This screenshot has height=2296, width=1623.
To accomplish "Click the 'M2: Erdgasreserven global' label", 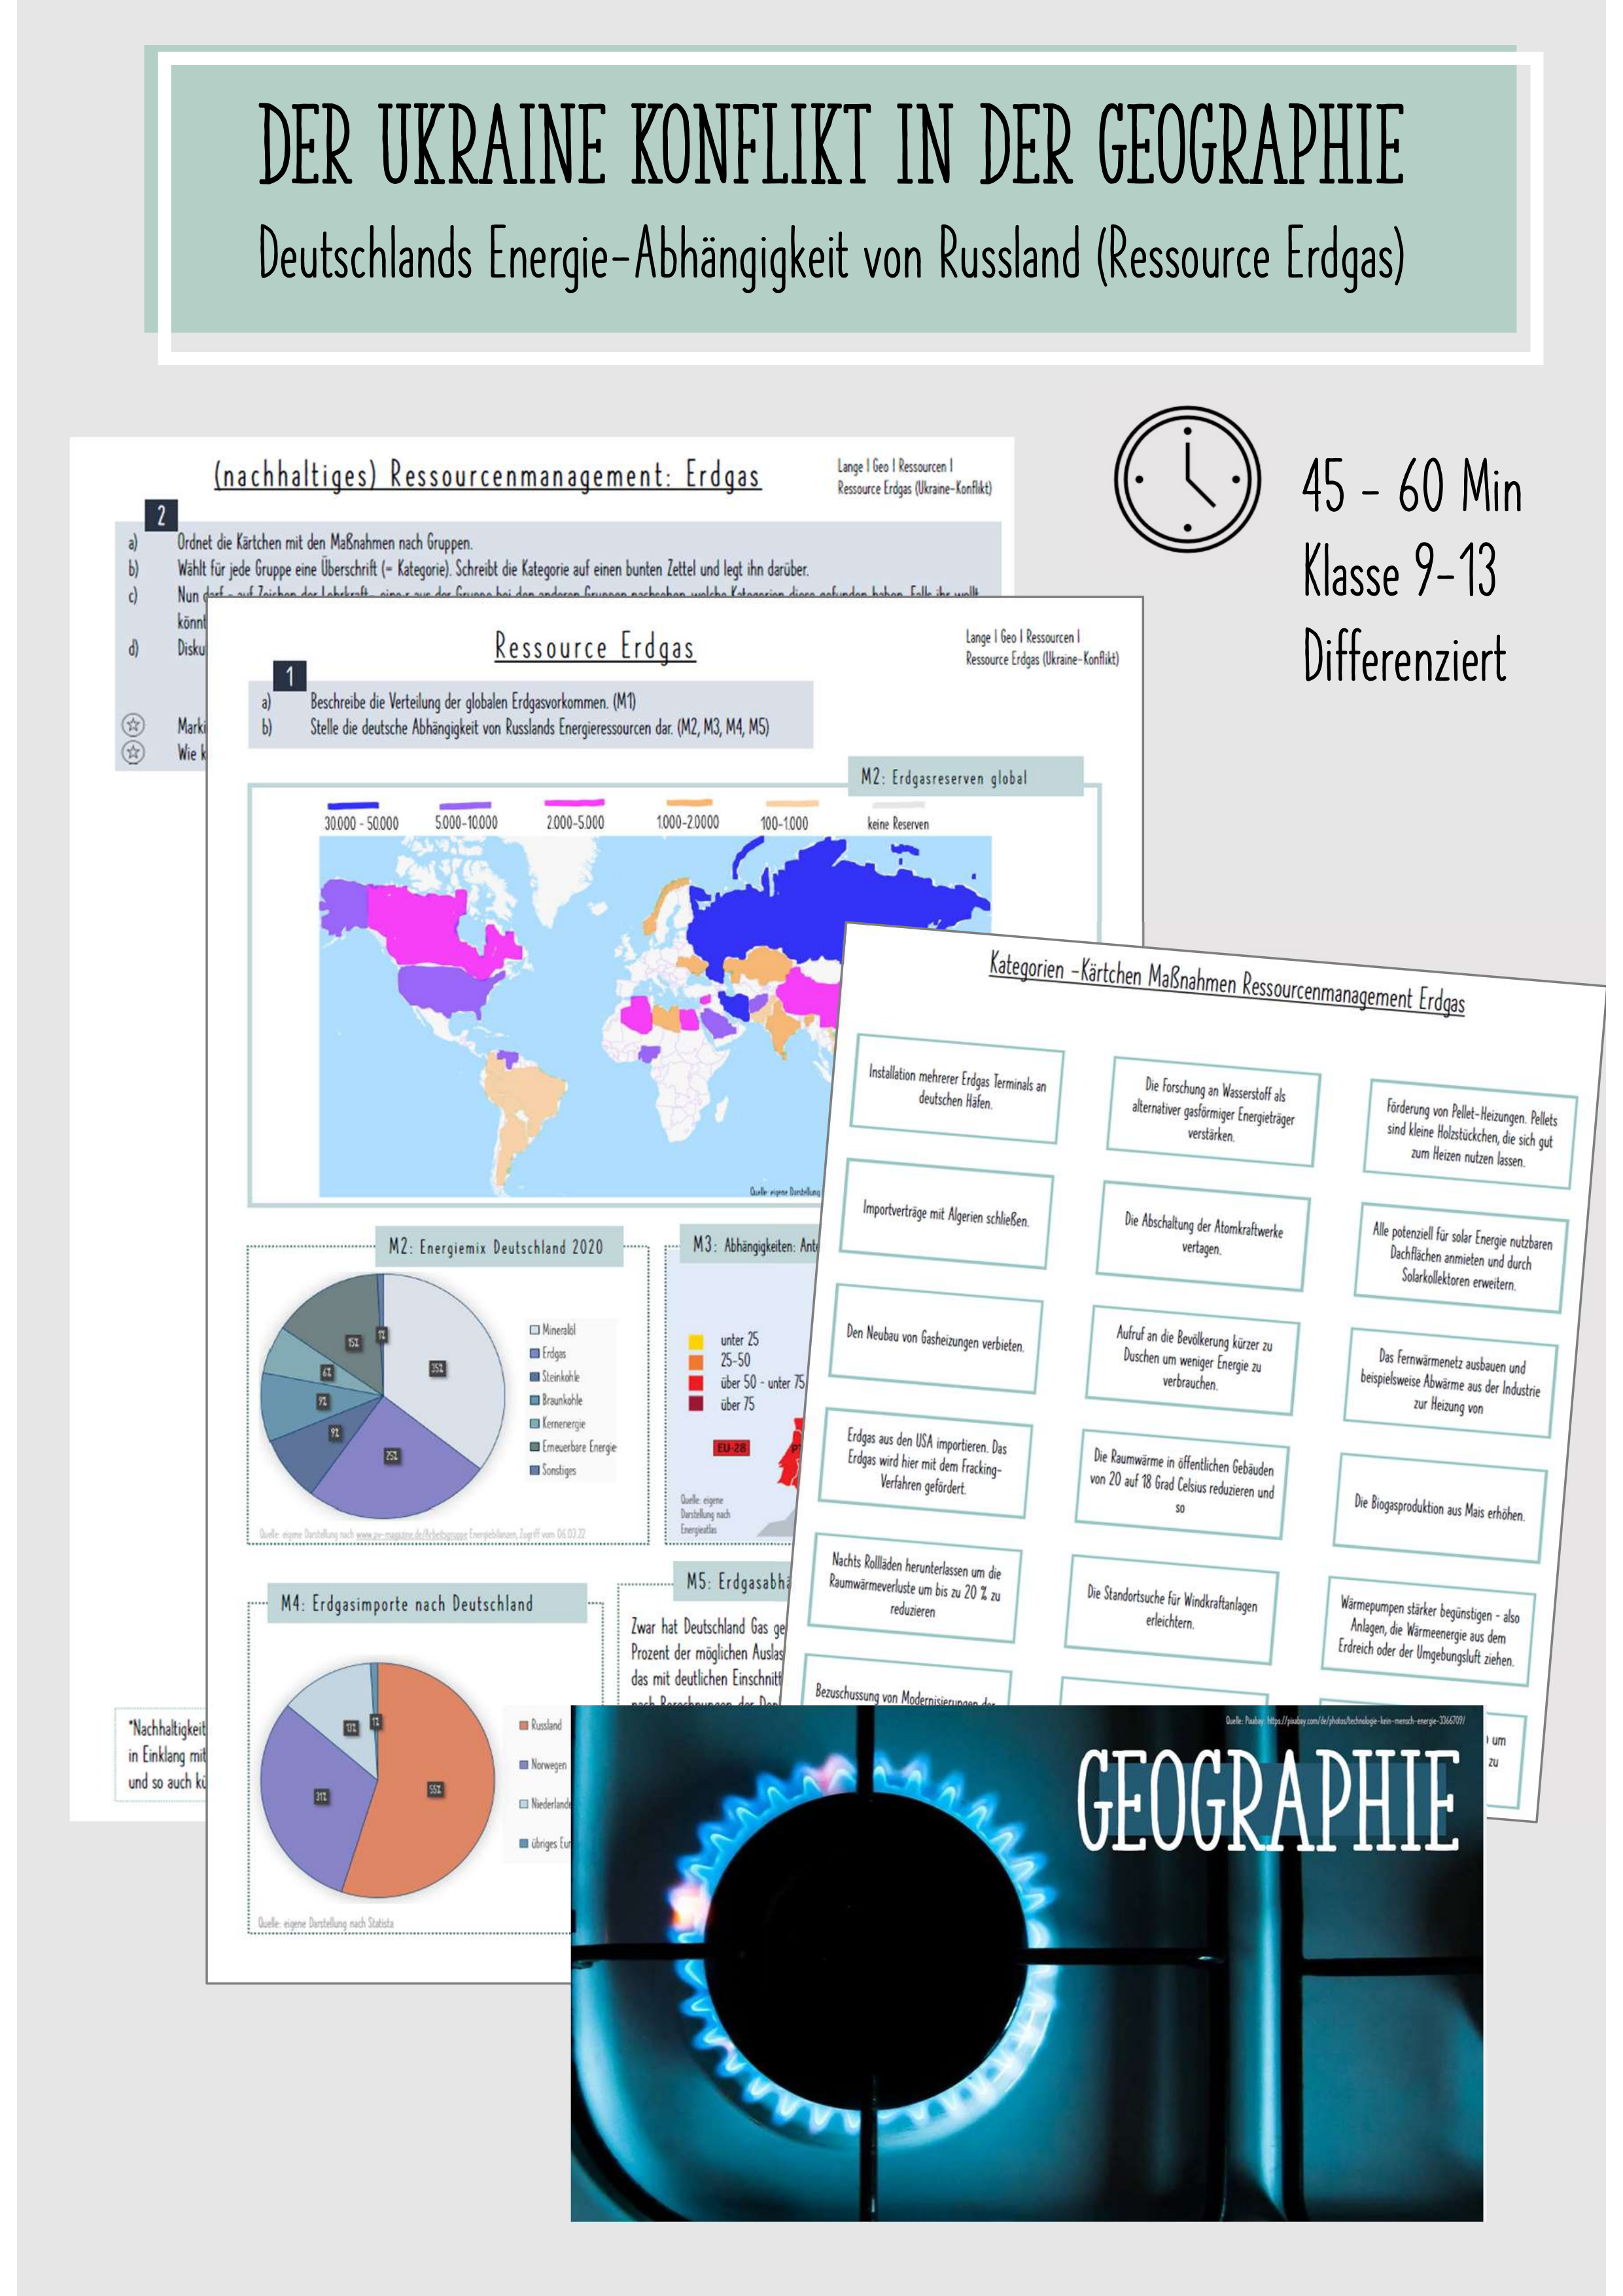I will [966, 777].
